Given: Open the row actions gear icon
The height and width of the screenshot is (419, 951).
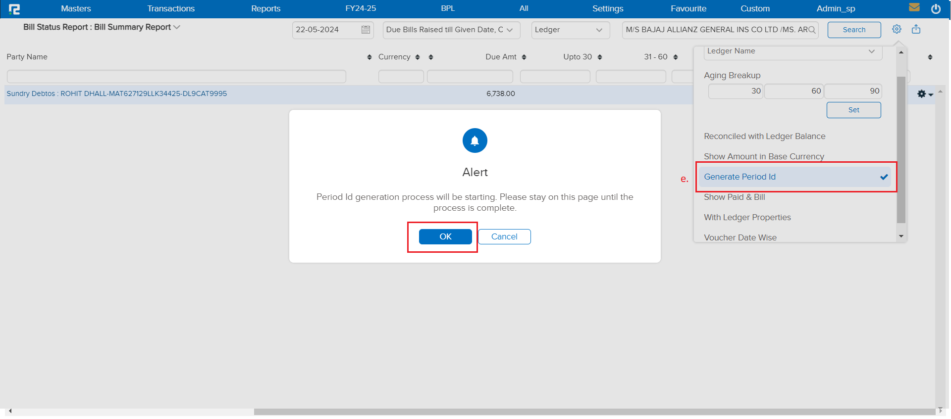Looking at the screenshot, I should tap(924, 94).
